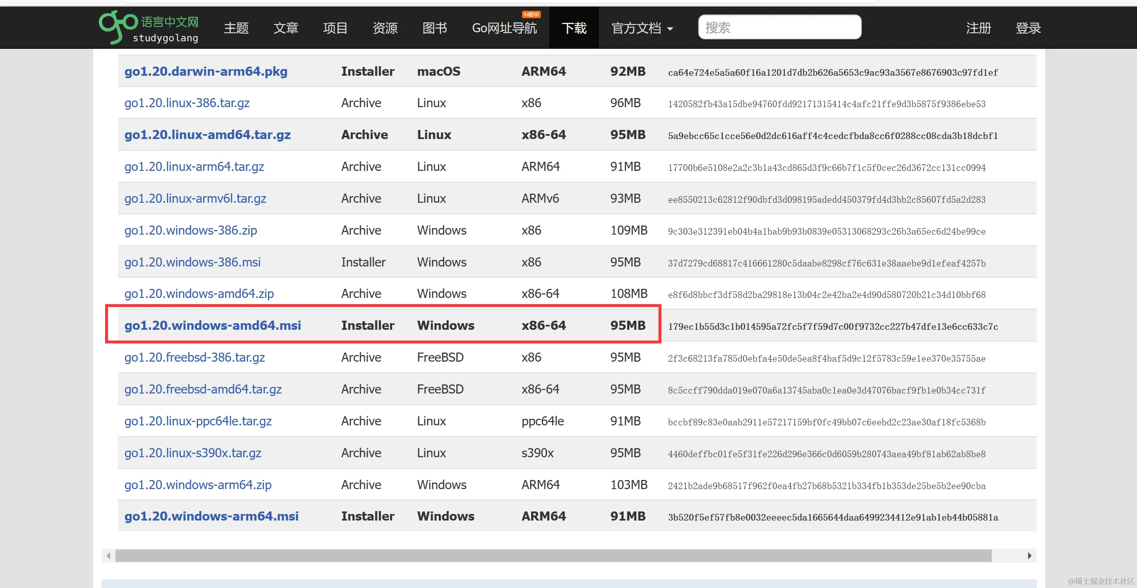1137x588 pixels.
Task: Click the studygolang Go logo
Action: tap(148, 28)
